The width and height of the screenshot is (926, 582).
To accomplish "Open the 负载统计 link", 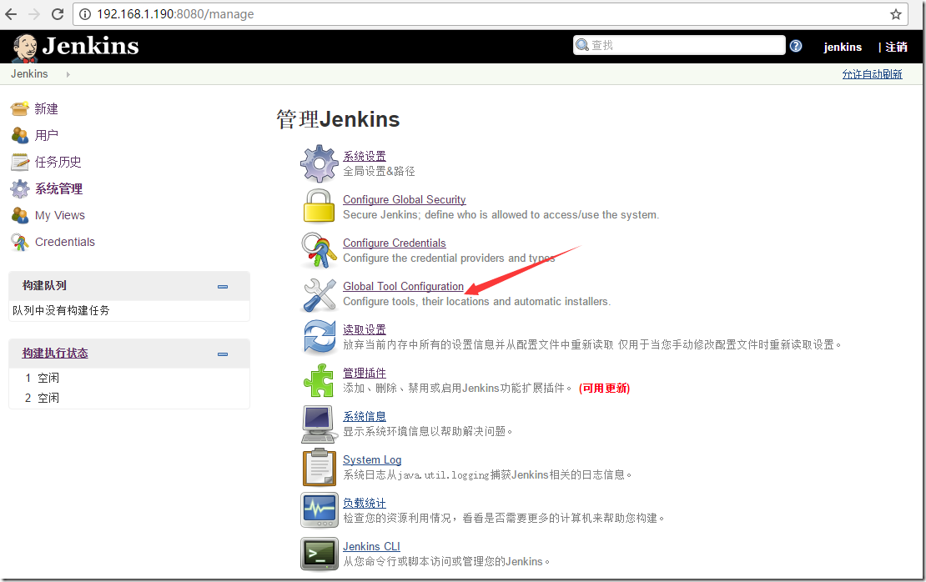I will pos(365,503).
